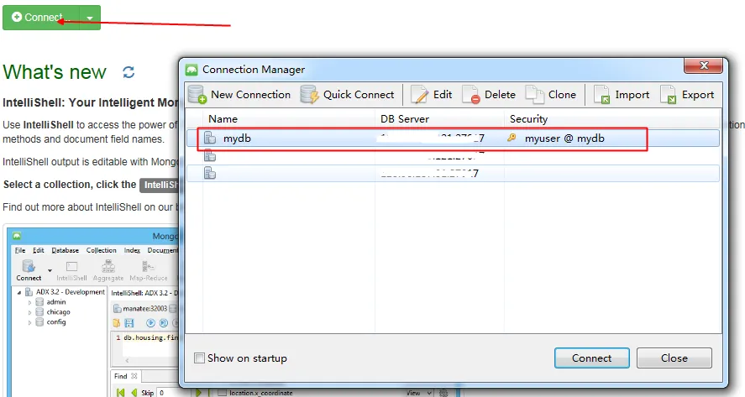Open Collection menu in embedded MongoChef screenshot

(x=101, y=250)
